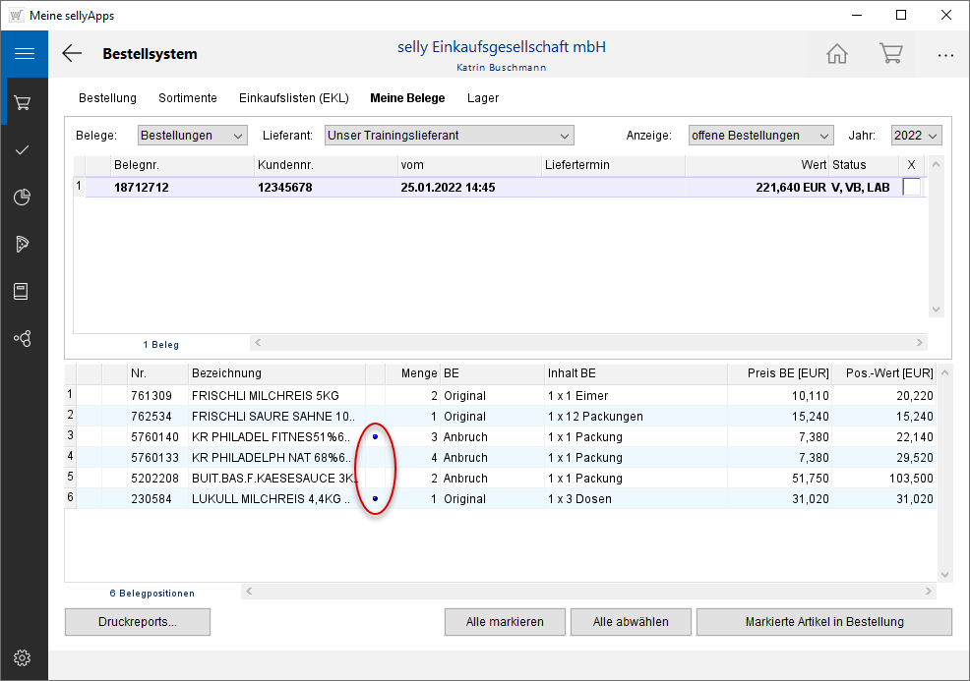
Task: Open the pie chart statistics icon
Action: pyautogui.click(x=24, y=197)
